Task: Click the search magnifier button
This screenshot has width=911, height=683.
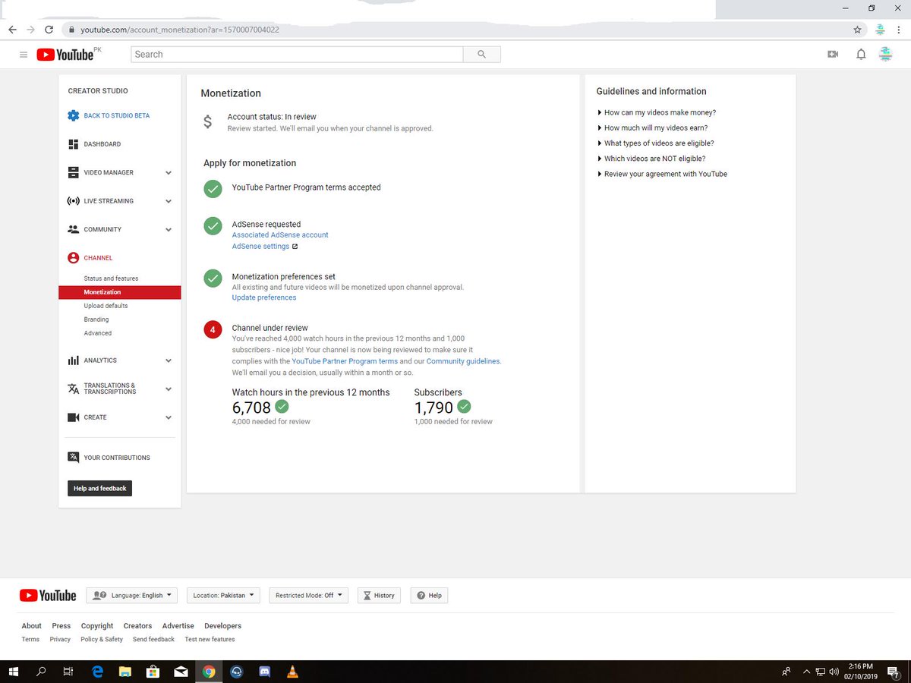Action: click(x=481, y=55)
